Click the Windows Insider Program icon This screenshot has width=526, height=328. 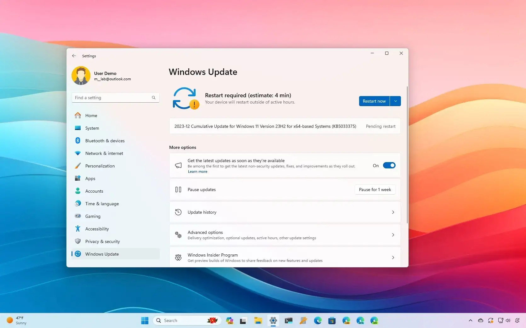click(178, 257)
